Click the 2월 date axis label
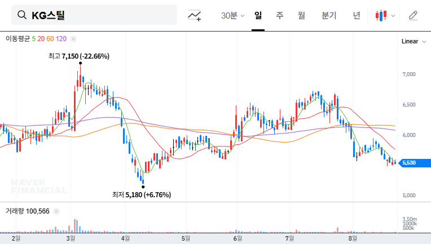 tap(16, 238)
